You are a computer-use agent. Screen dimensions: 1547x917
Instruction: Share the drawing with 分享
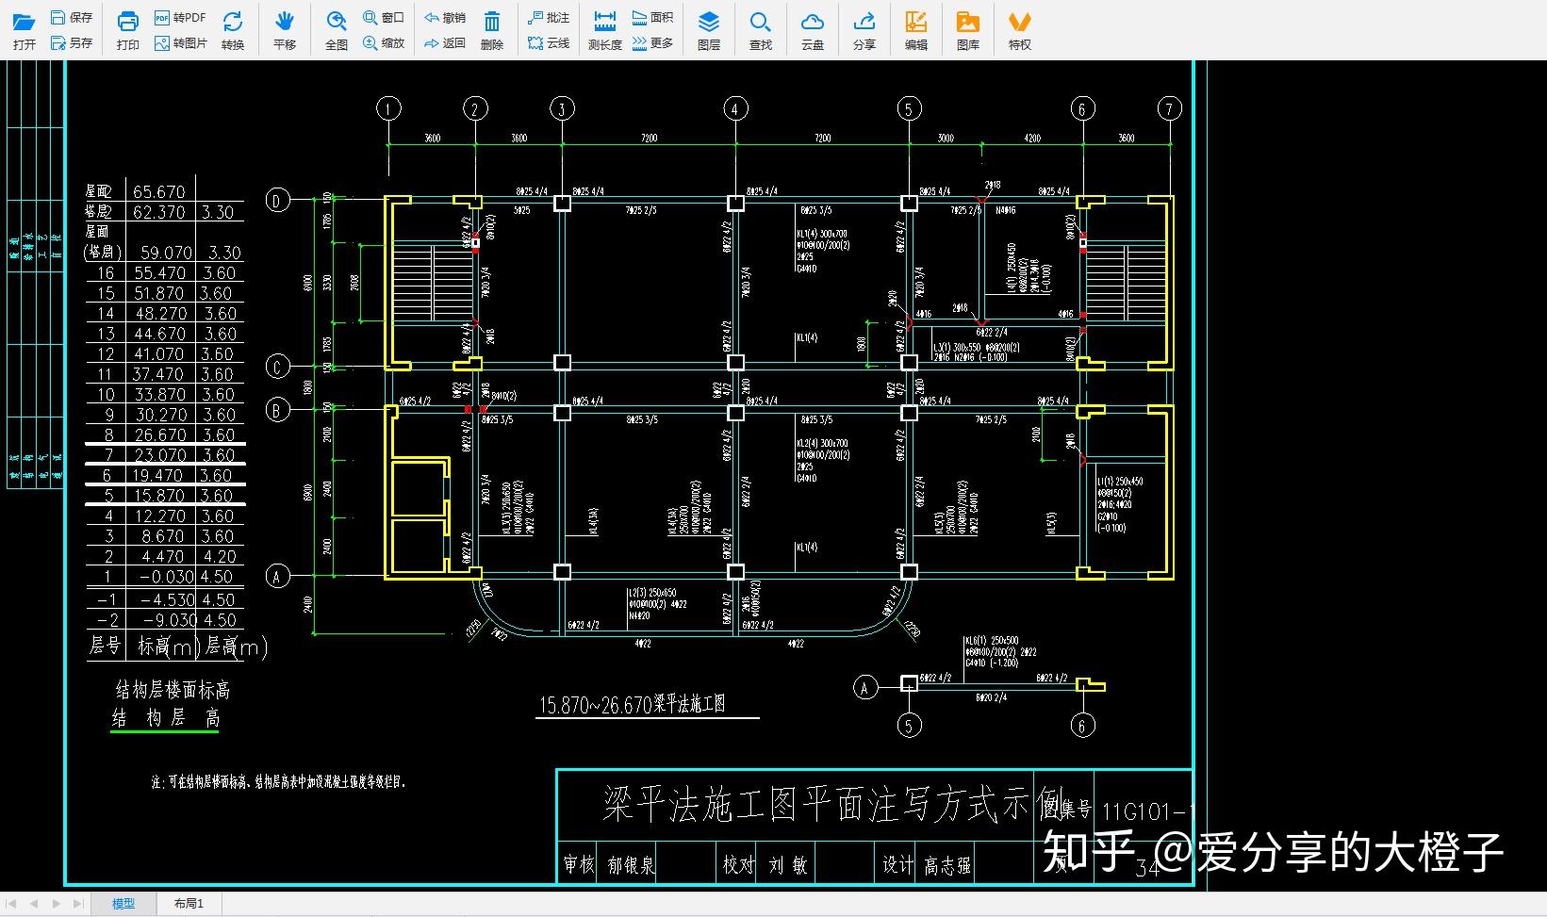tap(864, 30)
